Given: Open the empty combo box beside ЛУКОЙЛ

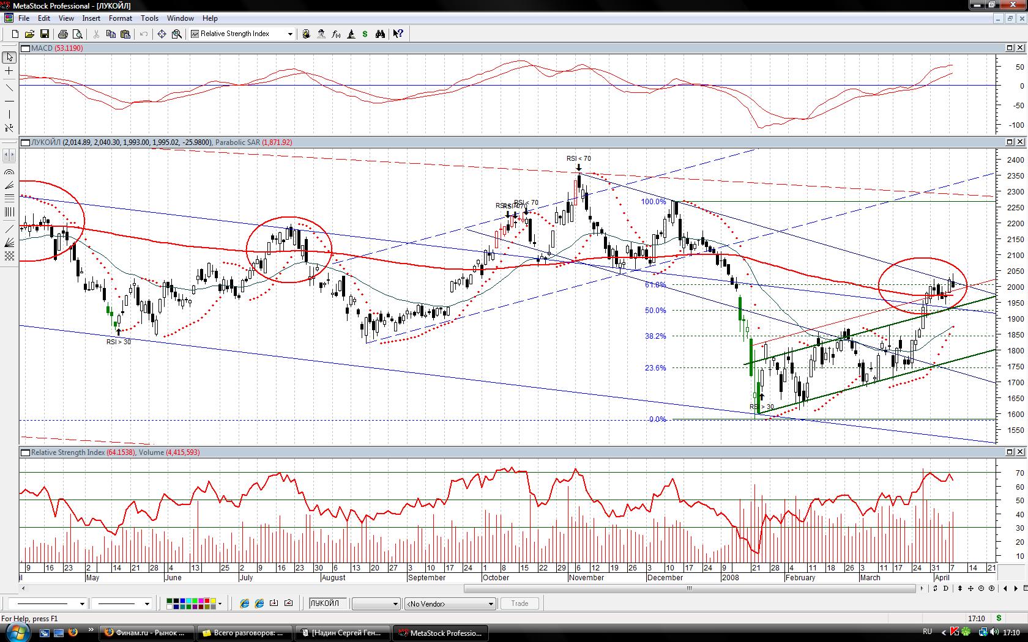Looking at the screenshot, I should 376,603.
